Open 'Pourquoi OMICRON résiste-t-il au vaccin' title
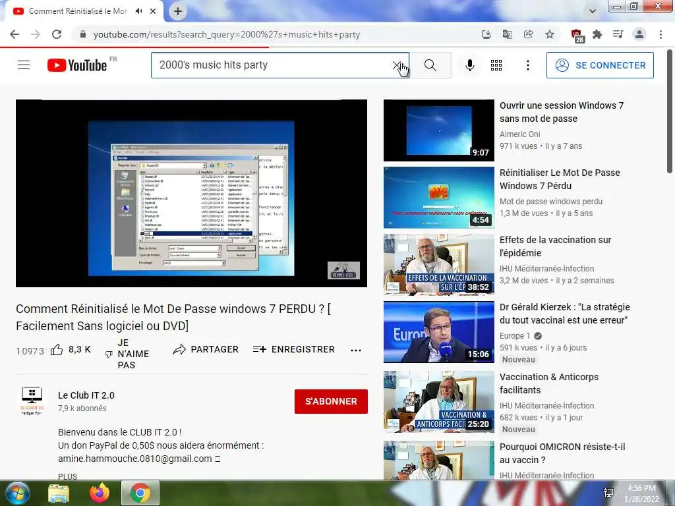 [x=562, y=453]
